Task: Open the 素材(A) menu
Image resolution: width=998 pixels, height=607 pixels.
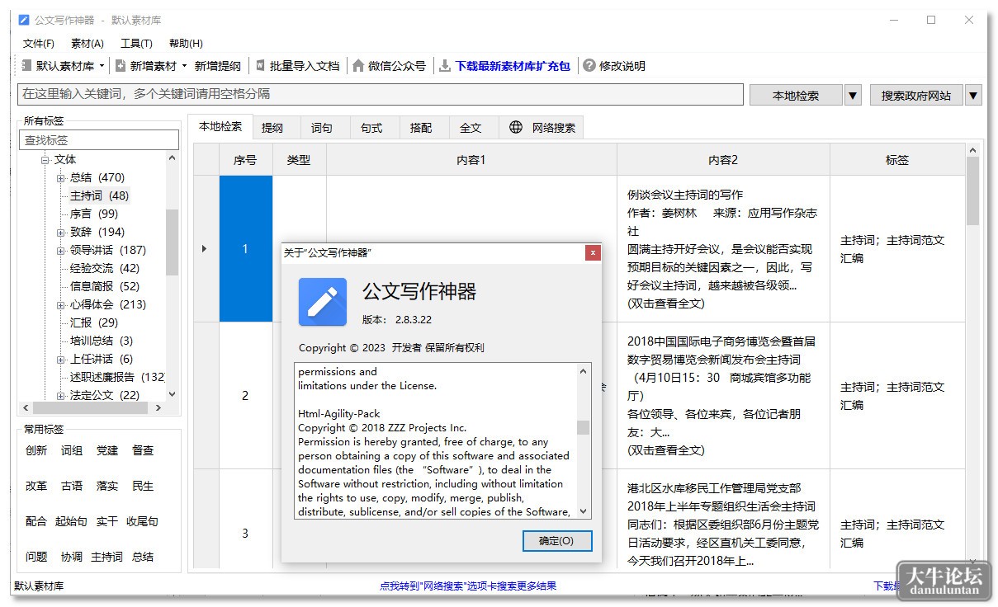Action: click(x=88, y=44)
